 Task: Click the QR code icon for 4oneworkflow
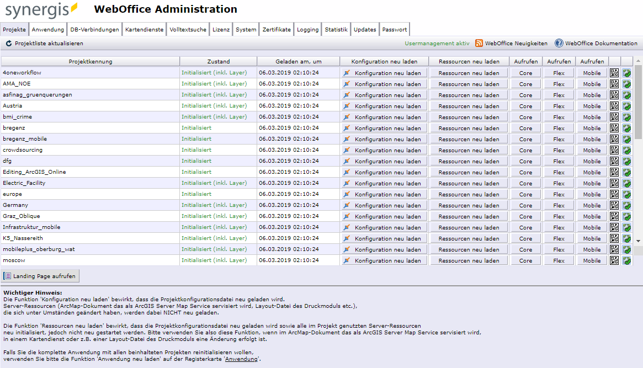pos(614,72)
